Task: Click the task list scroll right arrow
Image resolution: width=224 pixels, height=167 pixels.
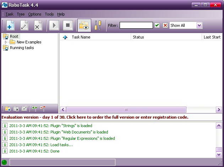Action: coord(219,110)
